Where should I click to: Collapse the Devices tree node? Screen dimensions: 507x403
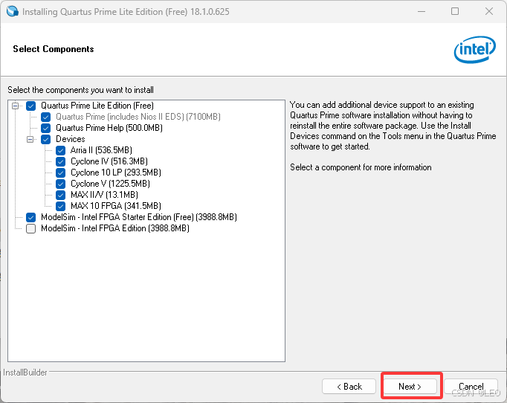click(x=30, y=139)
